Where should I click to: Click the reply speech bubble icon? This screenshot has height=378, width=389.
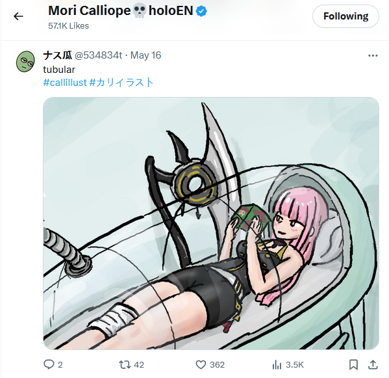[x=49, y=364]
